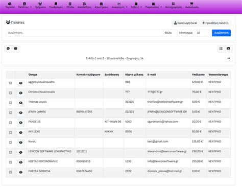242x187 pixels.
Task: Expand the Πελάτες dropdown in navbar
Action: pyautogui.click(x=25, y=6)
